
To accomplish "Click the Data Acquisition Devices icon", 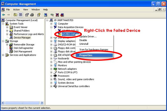I will click(55, 27).
